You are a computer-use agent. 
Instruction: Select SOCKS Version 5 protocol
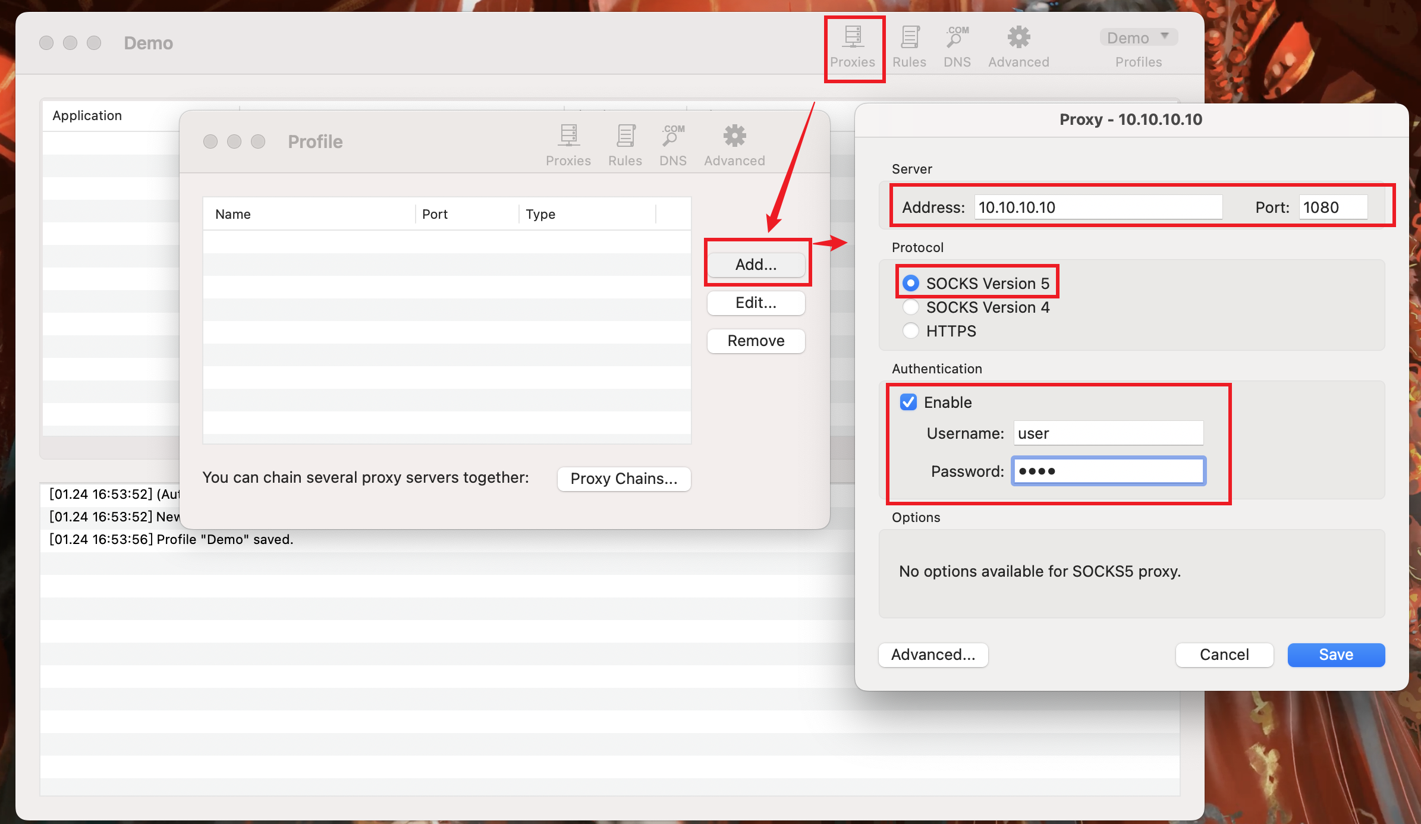[x=911, y=284]
